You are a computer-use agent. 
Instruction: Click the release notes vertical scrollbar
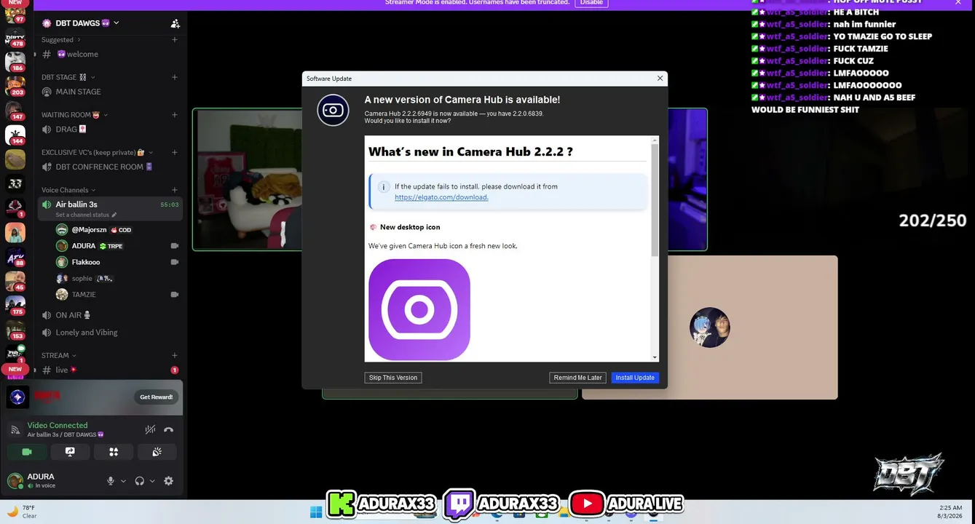point(655,200)
